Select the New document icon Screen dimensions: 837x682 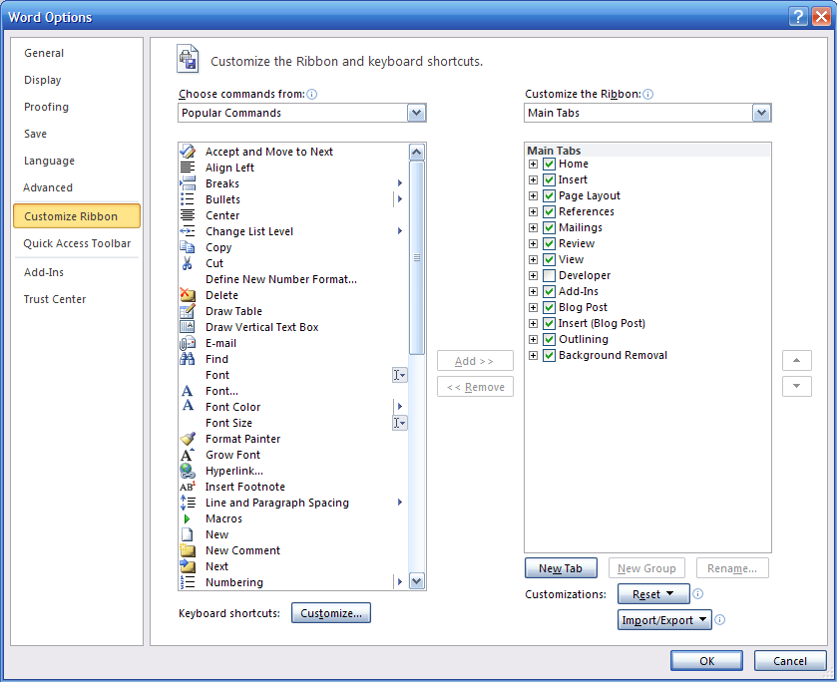(x=188, y=534)
